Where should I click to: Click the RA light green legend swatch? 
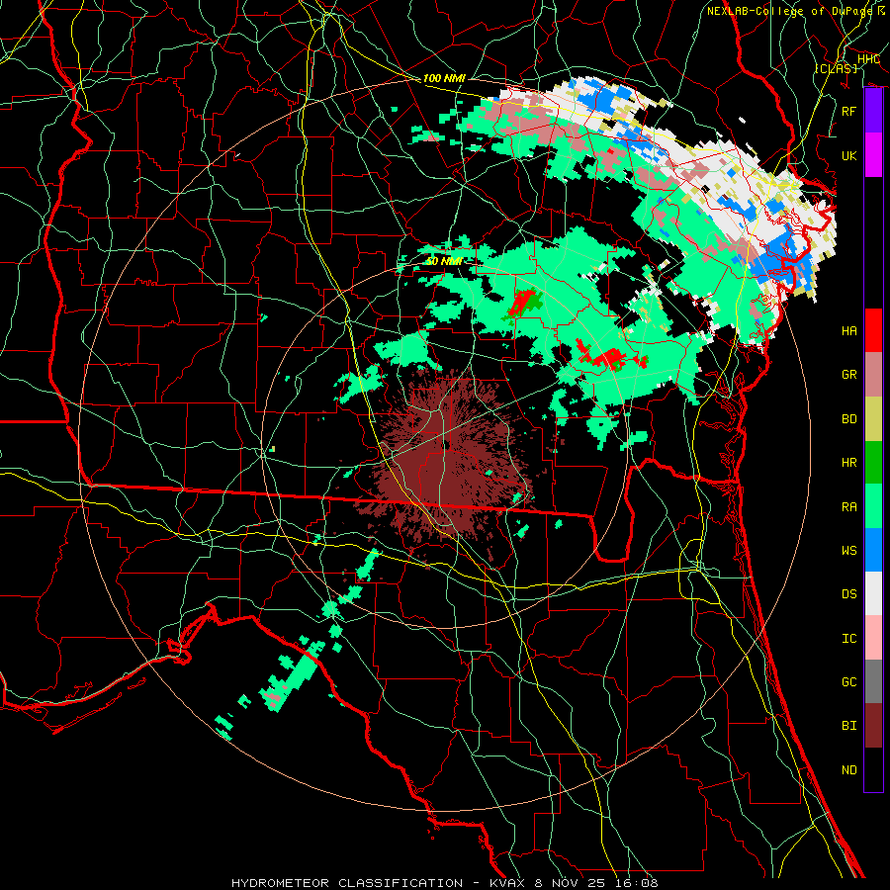873,505
